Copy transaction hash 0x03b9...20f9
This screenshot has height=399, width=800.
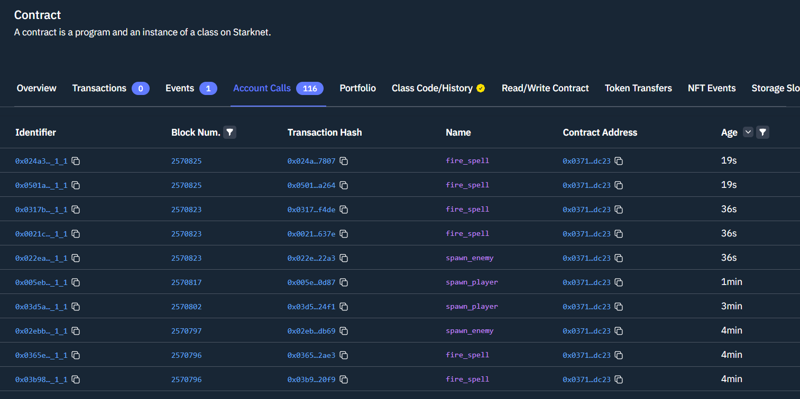tap(344, 379)
